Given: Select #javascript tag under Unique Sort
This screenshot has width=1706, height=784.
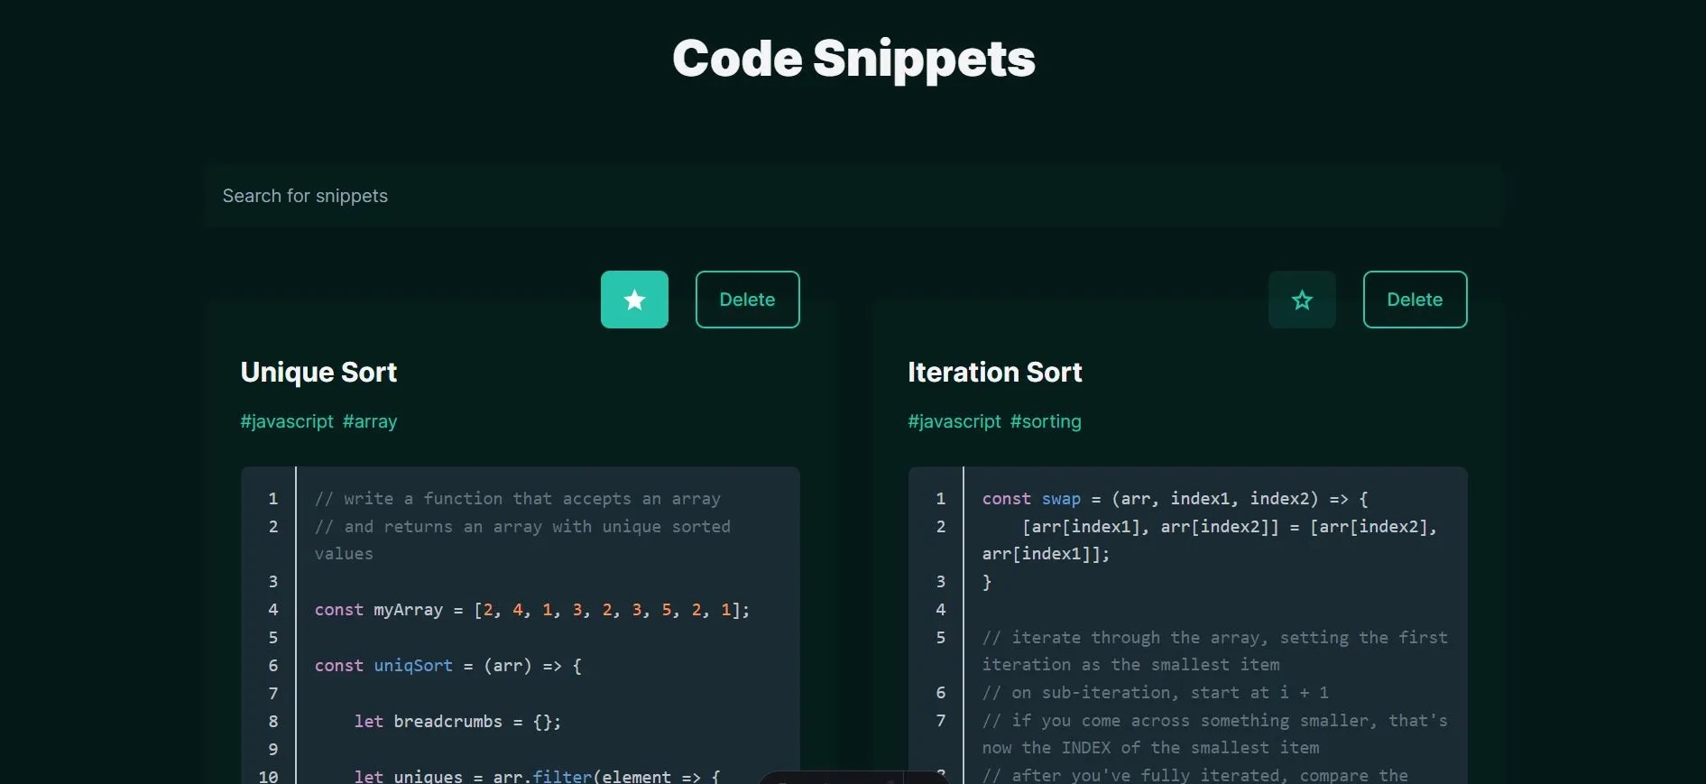Looking at the screenshot, I should (287, 421).
